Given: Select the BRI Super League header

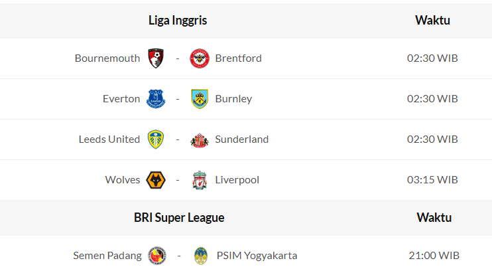Looking at the screenshot, I should 179,218.
